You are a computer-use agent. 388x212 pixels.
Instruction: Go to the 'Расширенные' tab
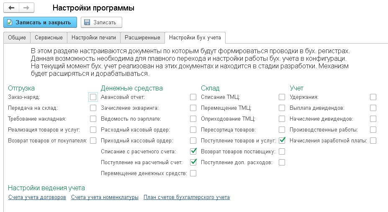click(x=143, y=38)
